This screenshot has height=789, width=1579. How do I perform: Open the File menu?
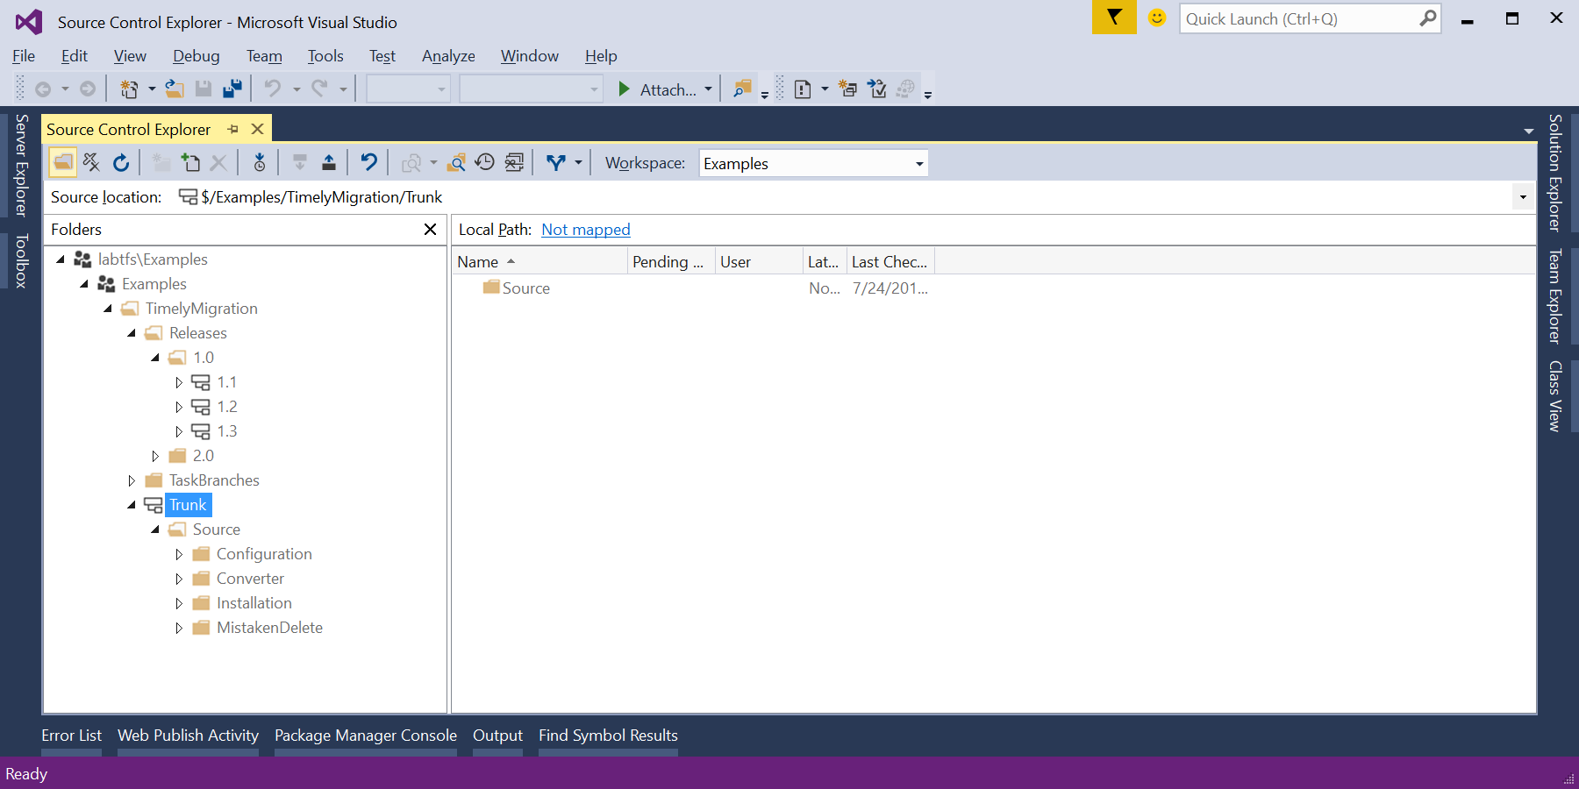tap(24, 56)
